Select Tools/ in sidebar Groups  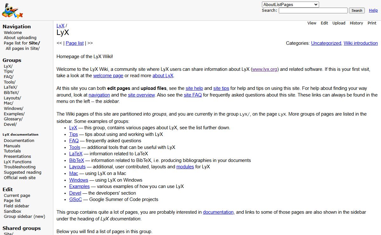[10, 82]
